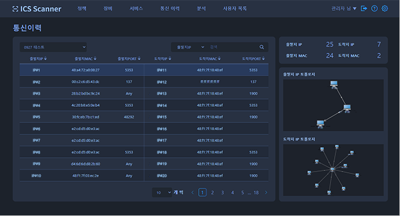The width and height of the screenshot is (400, 216).
Task: Click MAC d4:6d:6d:d8:2b:60 cell
Action: pos(86,164)
